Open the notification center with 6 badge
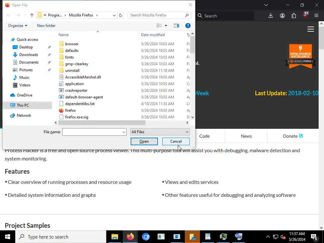The width and height of the screenshot is (324, 243). (314, 237)
